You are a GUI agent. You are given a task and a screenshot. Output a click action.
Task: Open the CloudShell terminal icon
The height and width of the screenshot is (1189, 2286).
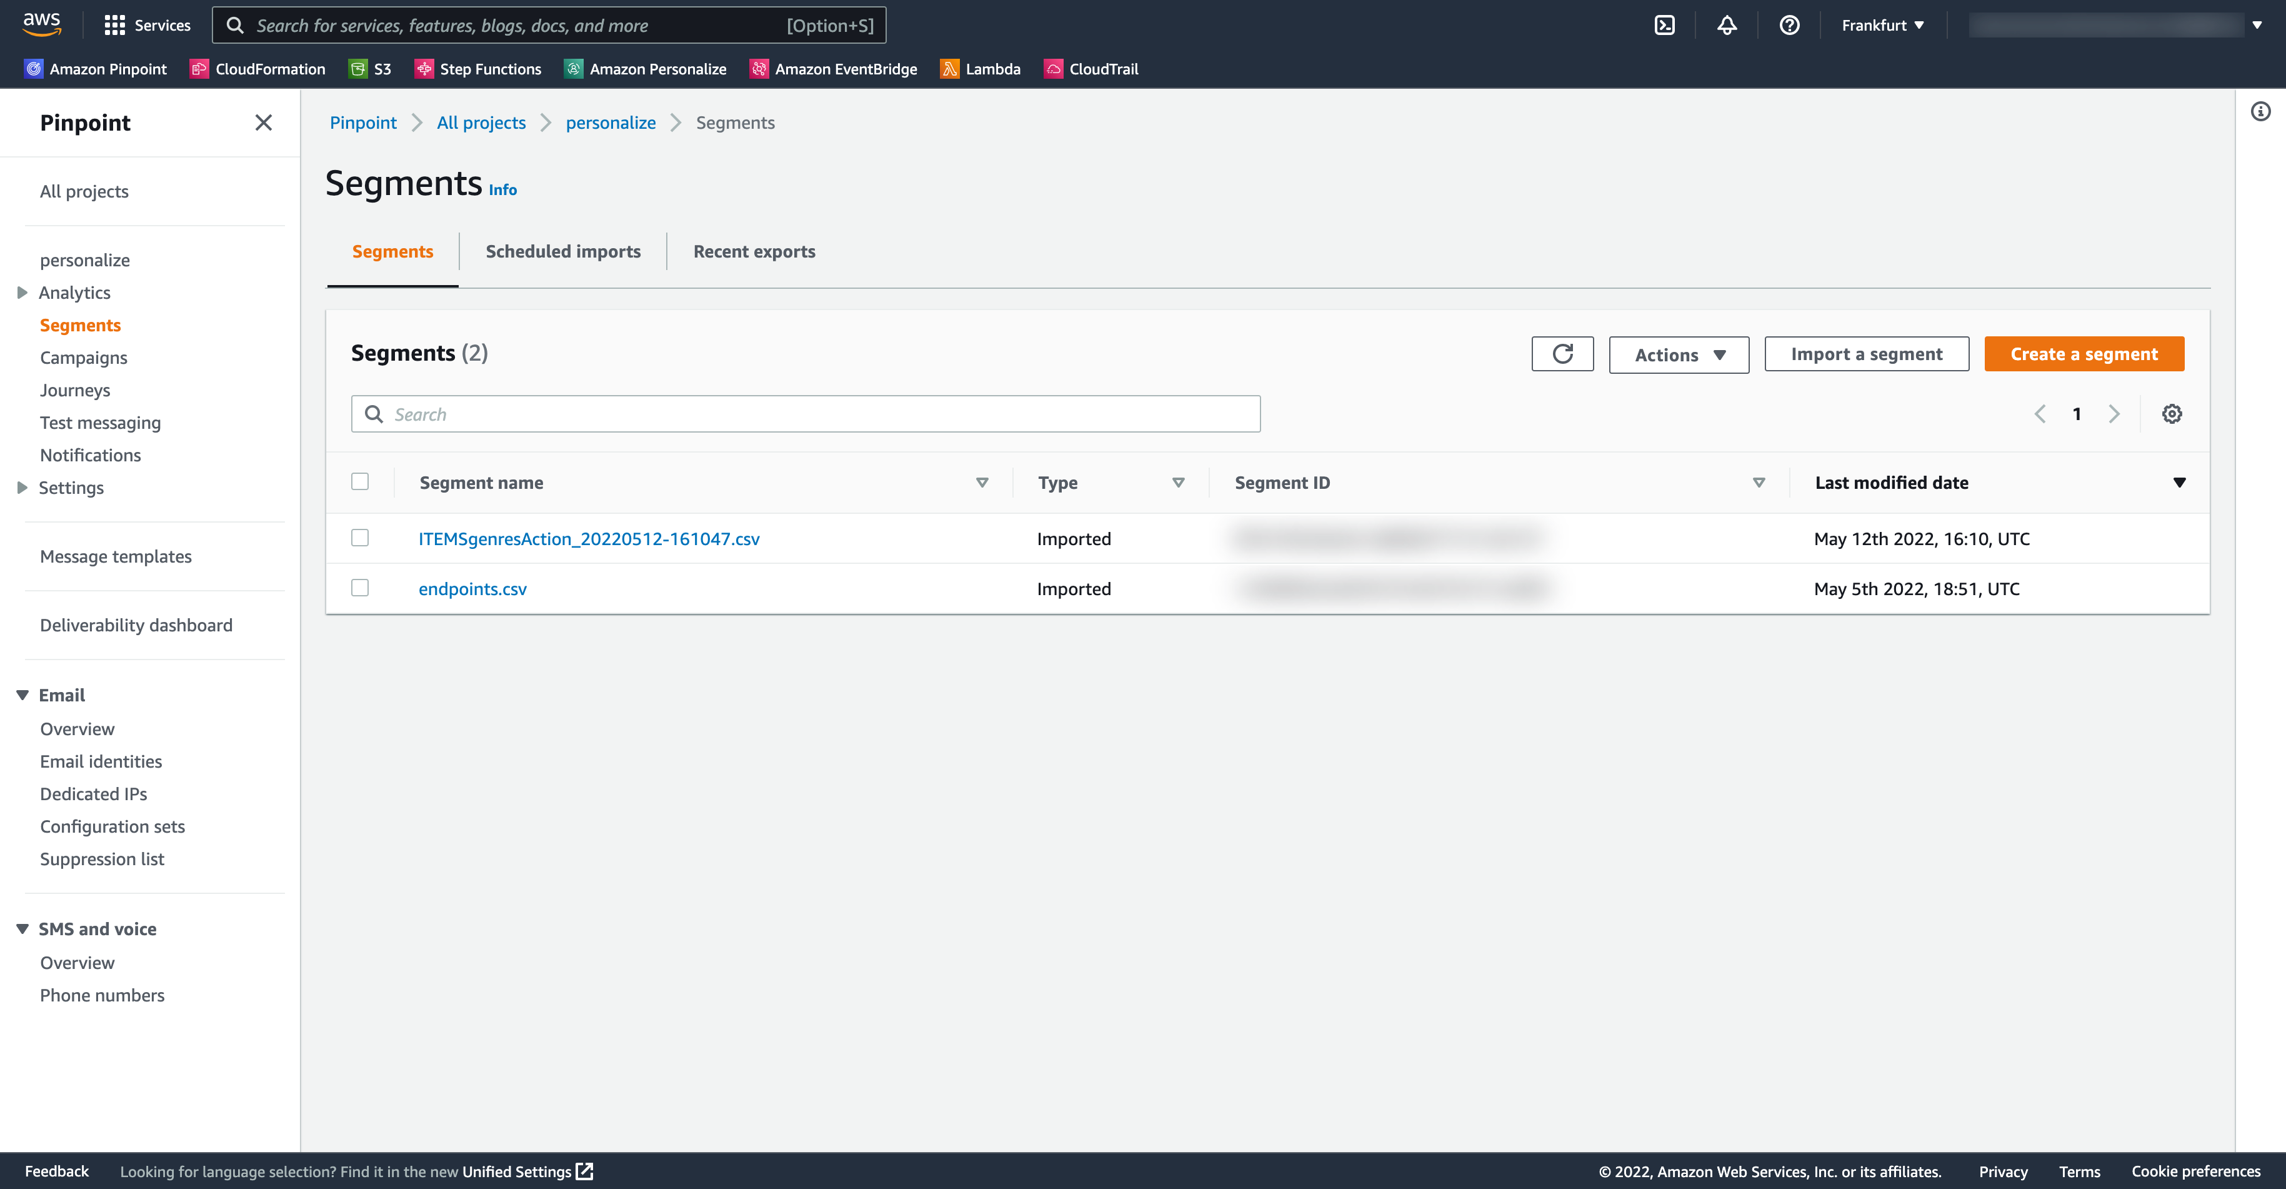click(x=1665, y=25)
